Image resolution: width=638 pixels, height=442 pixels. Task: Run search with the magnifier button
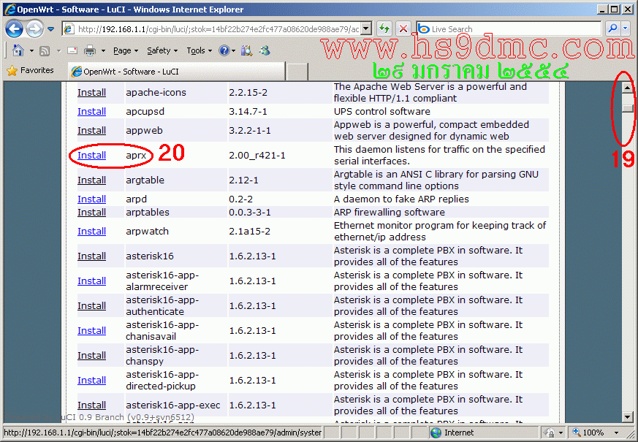[x=612, y=28]
